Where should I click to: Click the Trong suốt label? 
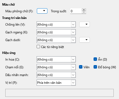[59, 11]
